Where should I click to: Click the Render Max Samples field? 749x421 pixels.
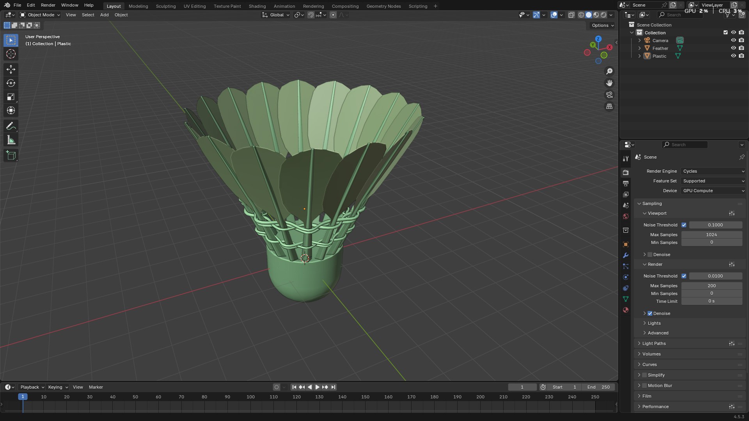712,286
